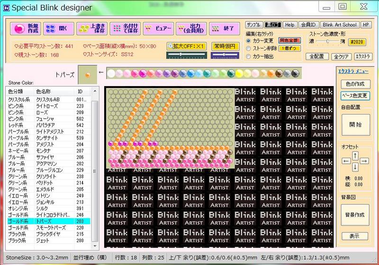
Task: Open the 会員ID button
Action: click(x=308, y=25)
